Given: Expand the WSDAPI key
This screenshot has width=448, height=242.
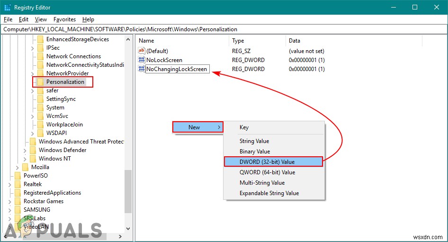Looking at the screenshot, I should [32, 134].
